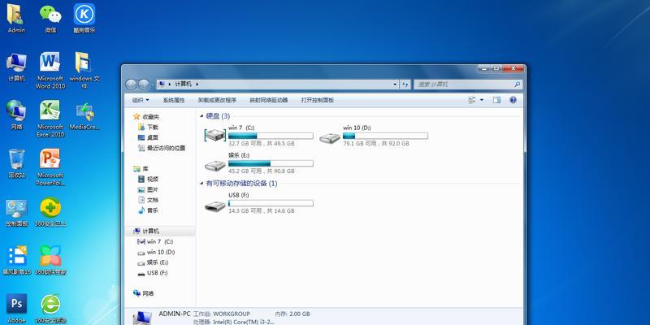The width and height of the screenshot is (650, 325).
Task: Click the help question mark icon
Action: (513, 100)
